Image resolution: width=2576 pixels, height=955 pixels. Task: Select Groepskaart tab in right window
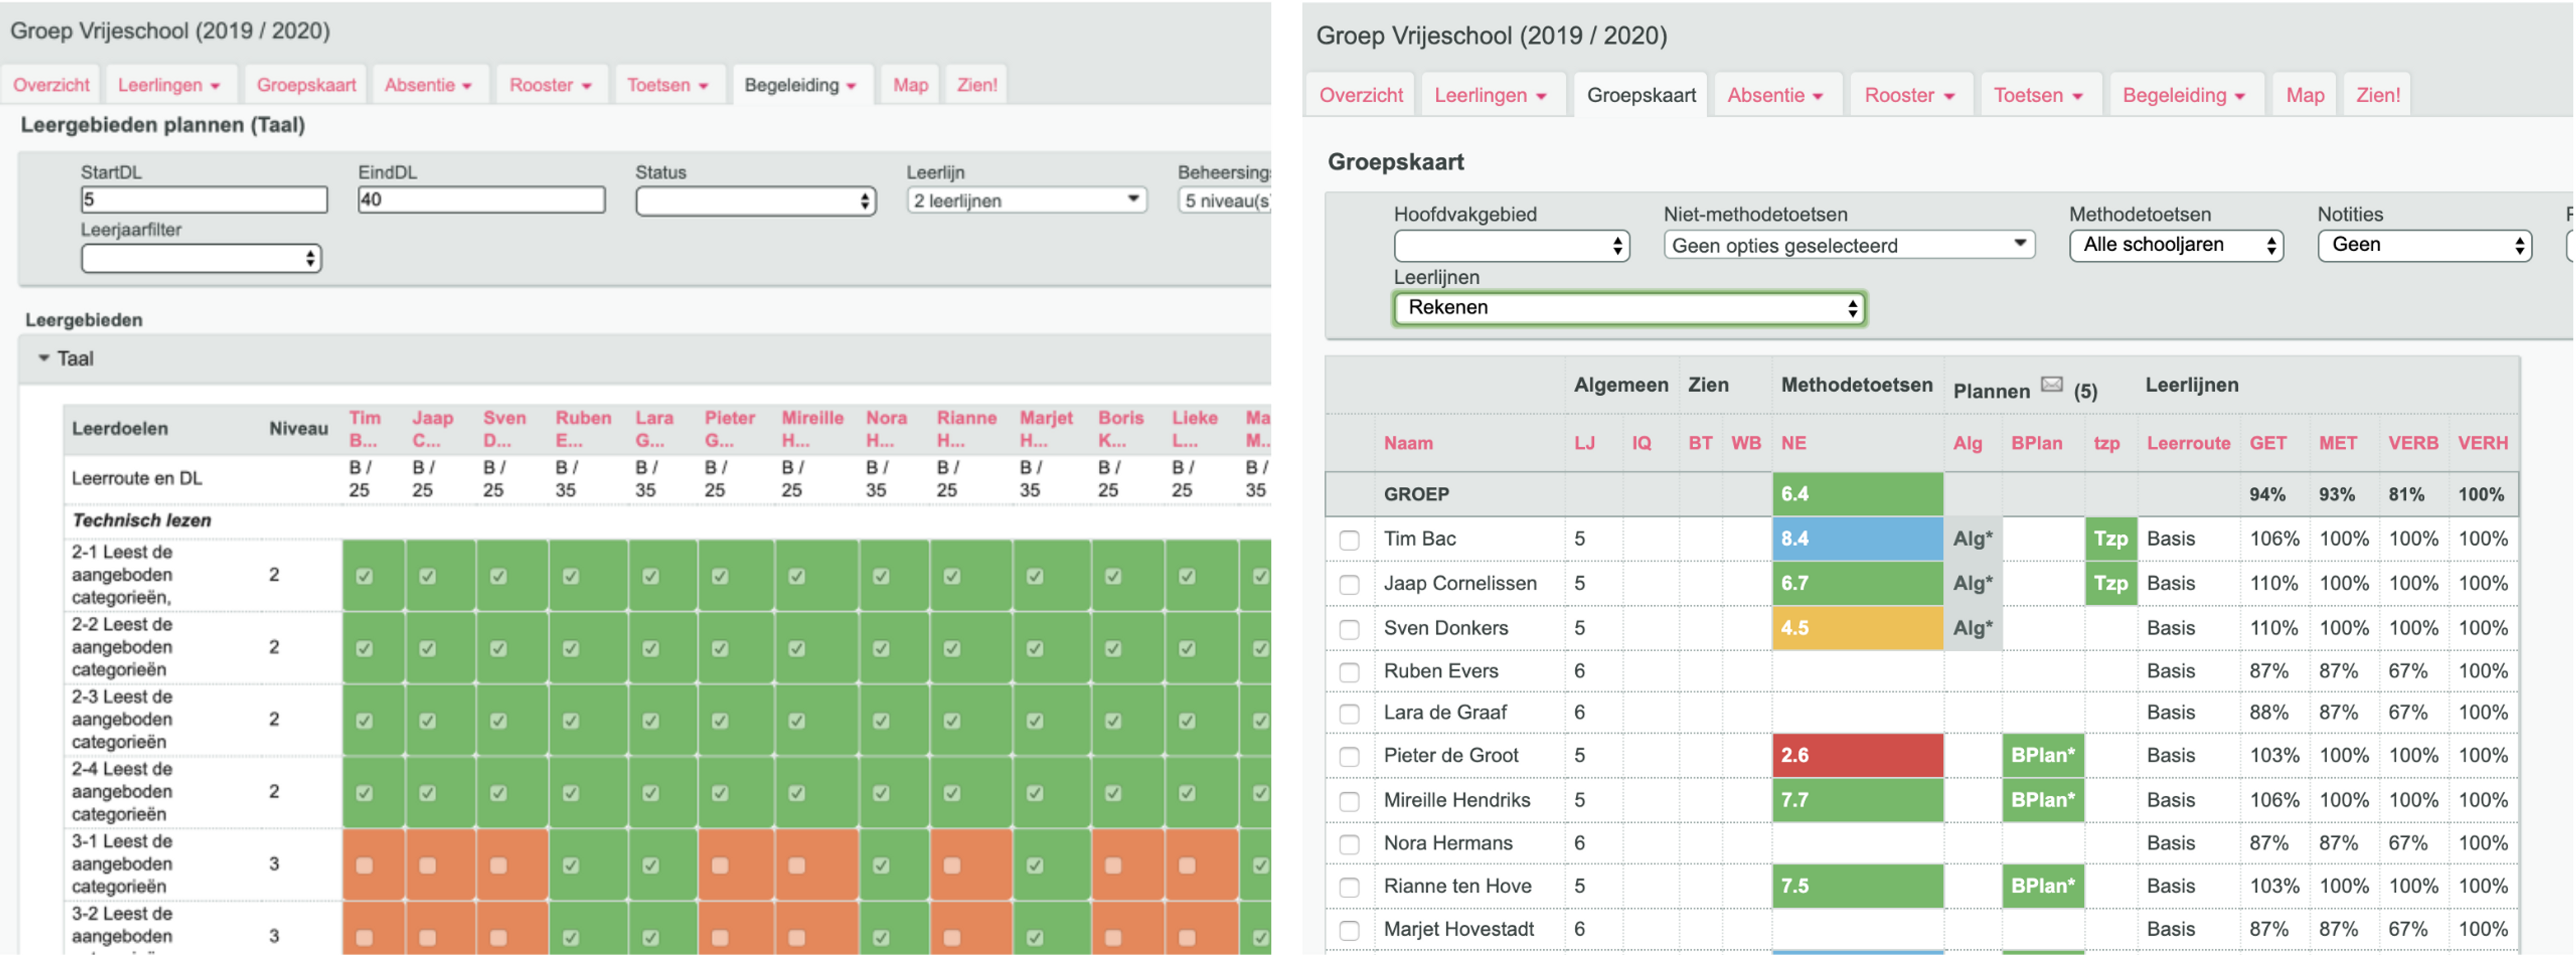click(1641, 96)
